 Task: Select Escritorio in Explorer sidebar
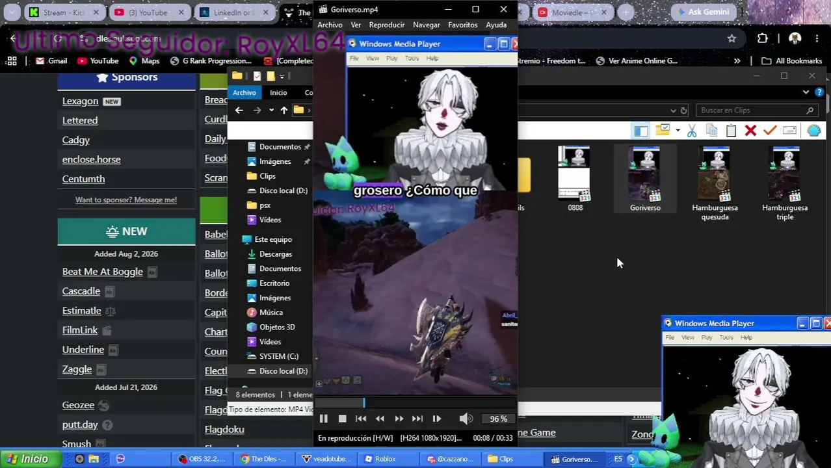(274, 283)
